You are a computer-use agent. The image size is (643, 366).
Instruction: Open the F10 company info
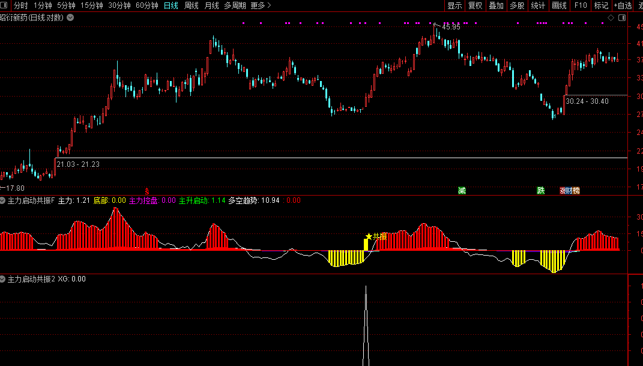pyautogui.click(x=580, y=5)
